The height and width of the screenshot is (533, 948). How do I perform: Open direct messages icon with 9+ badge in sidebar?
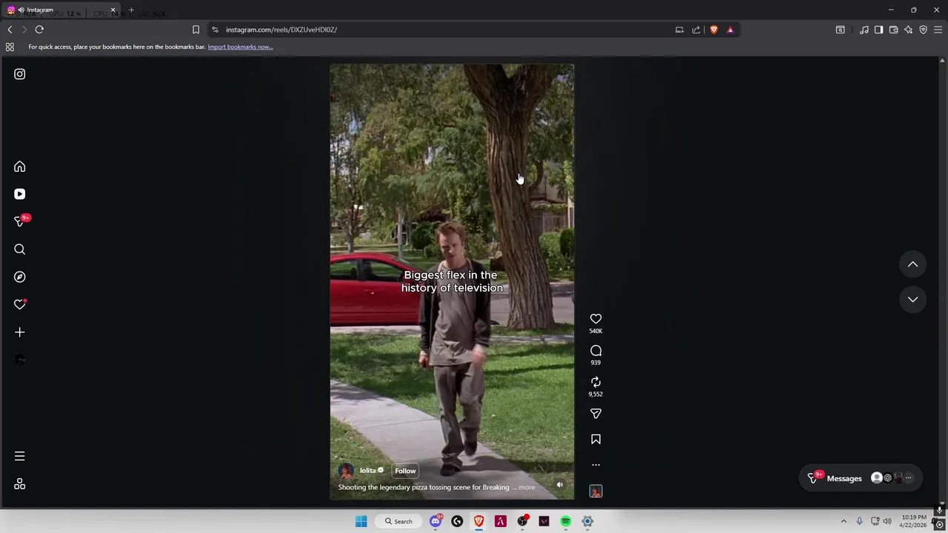click(x=20, y=221)
